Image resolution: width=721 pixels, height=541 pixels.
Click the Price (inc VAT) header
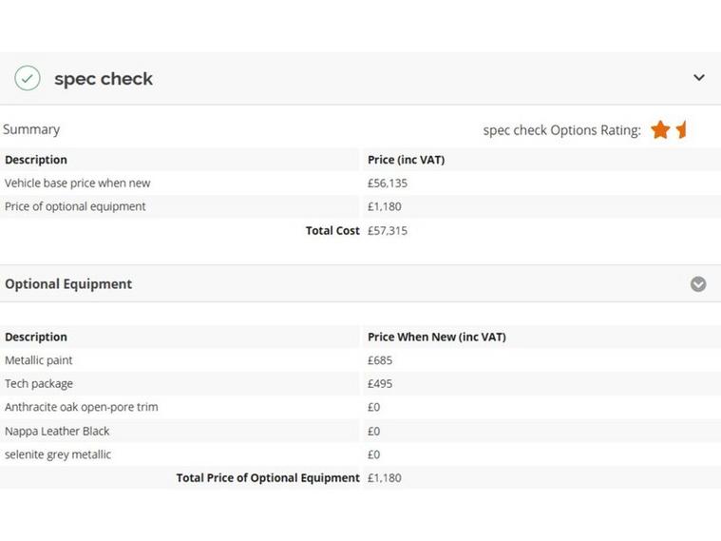click(x=406, y=160)
